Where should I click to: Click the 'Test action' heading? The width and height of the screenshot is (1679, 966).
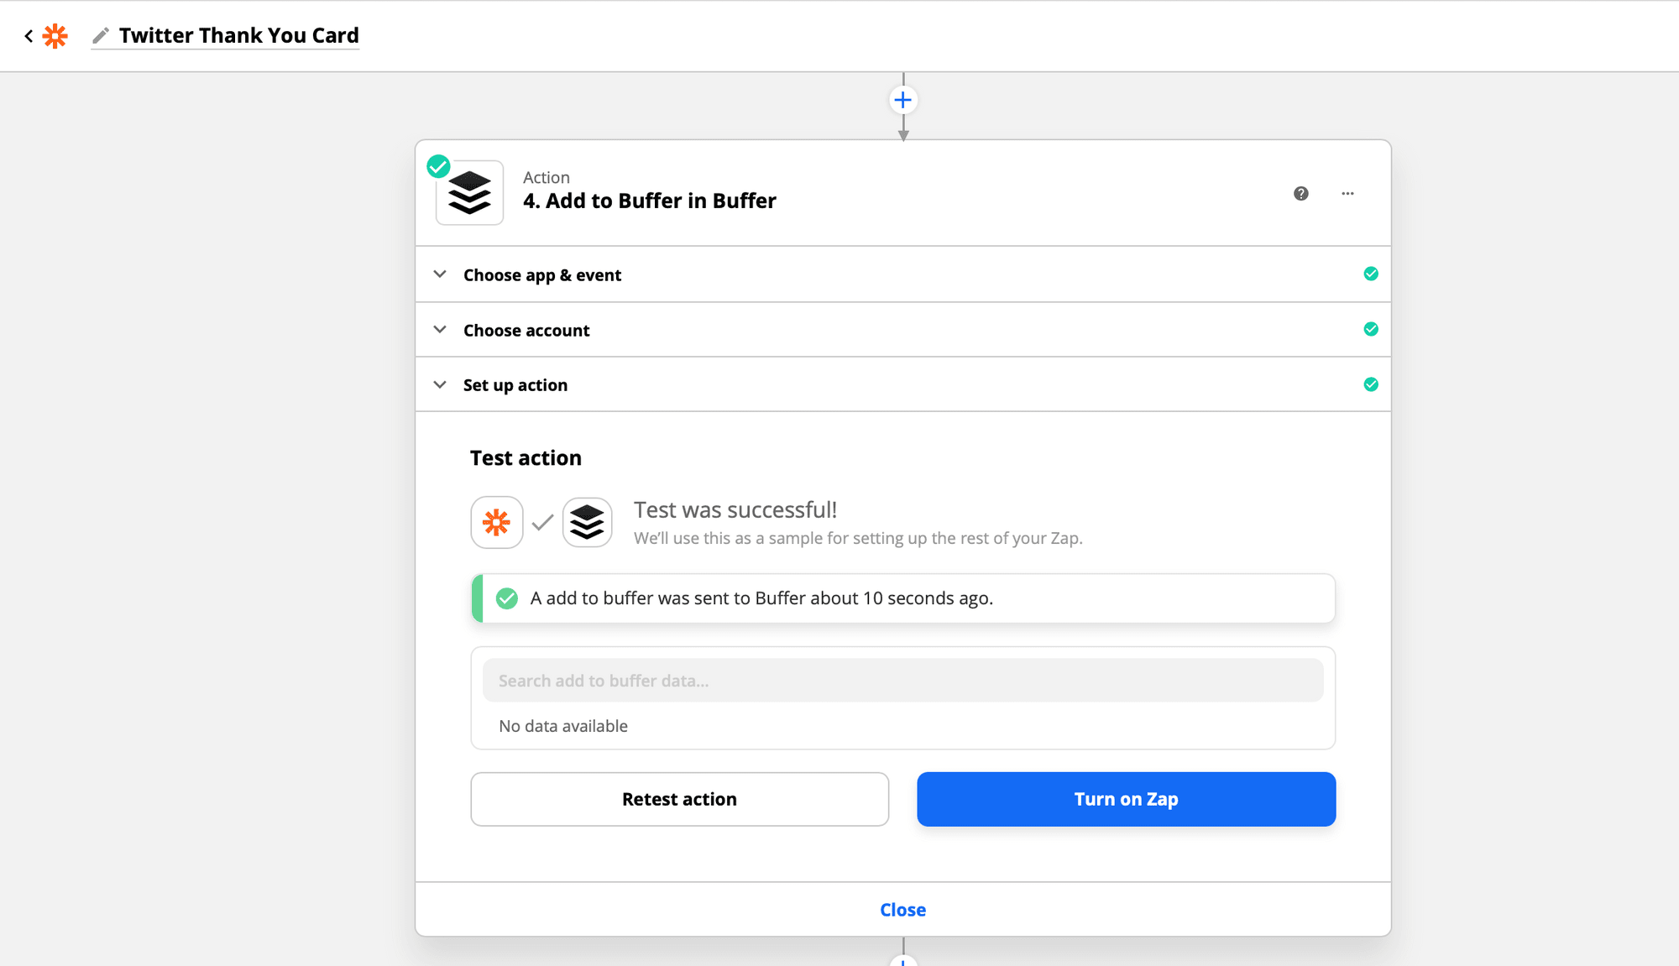point(526,458)
